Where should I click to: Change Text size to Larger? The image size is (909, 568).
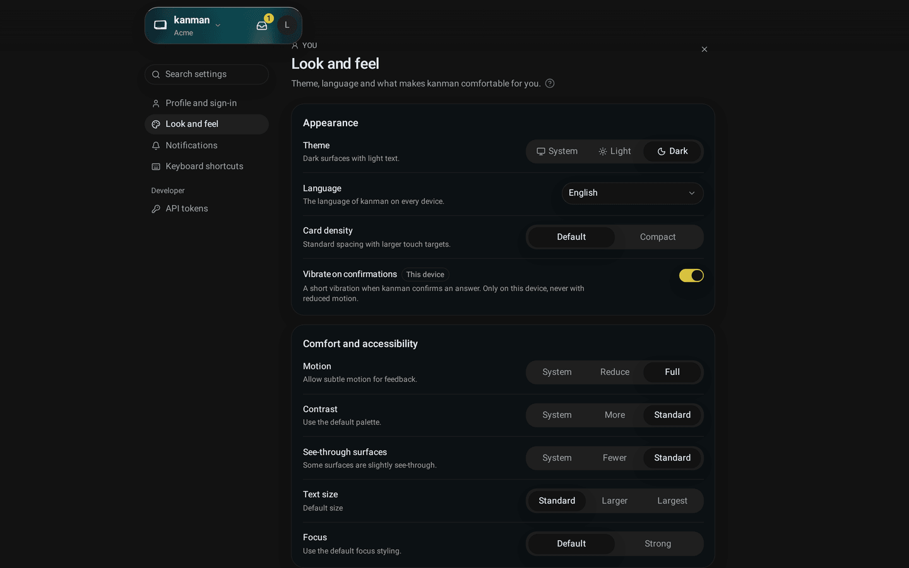615,501
